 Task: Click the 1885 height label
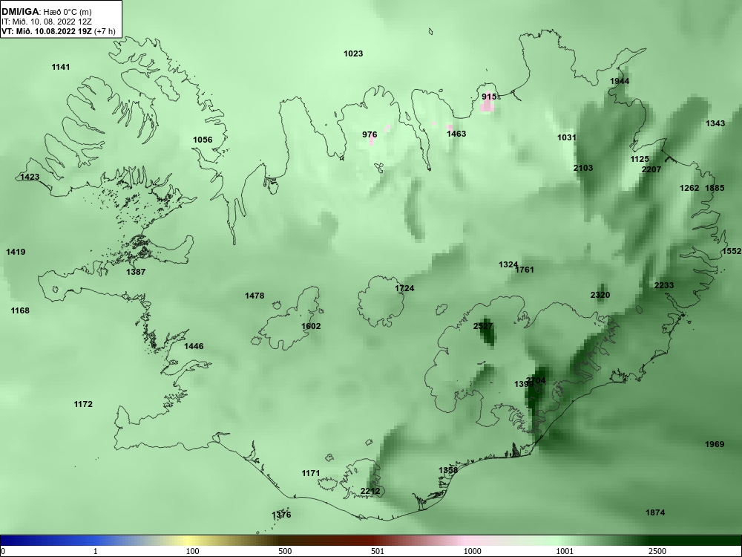point(715,189)
